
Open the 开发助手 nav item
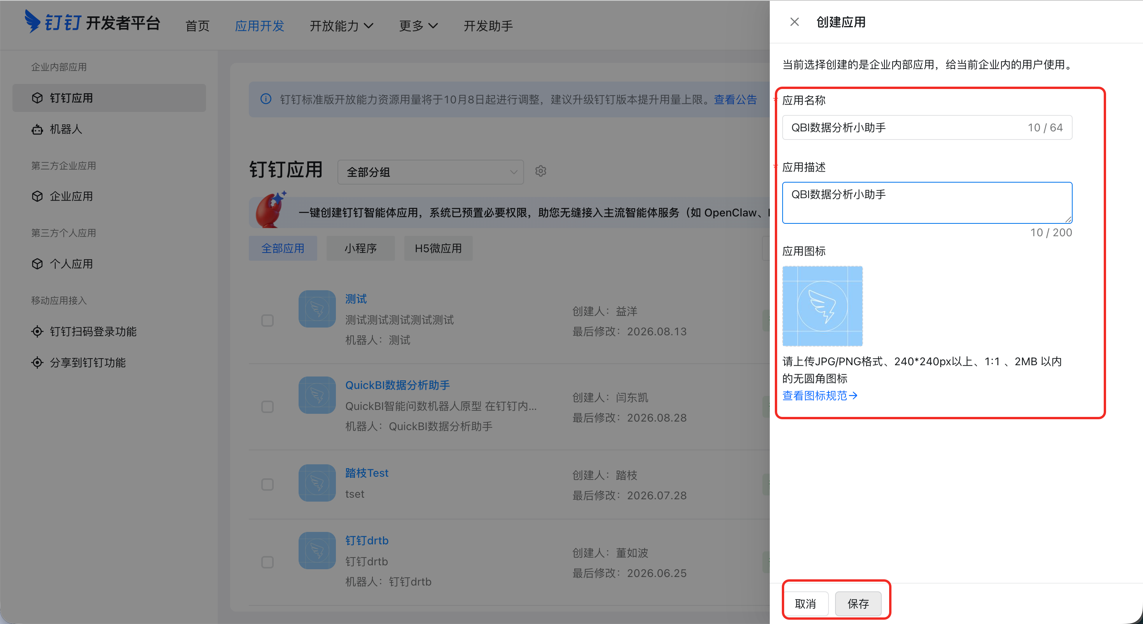tap(488, 26)
